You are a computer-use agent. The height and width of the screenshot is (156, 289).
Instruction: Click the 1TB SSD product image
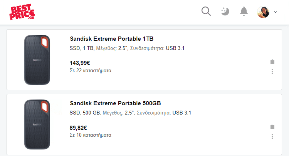coord(37,60)
